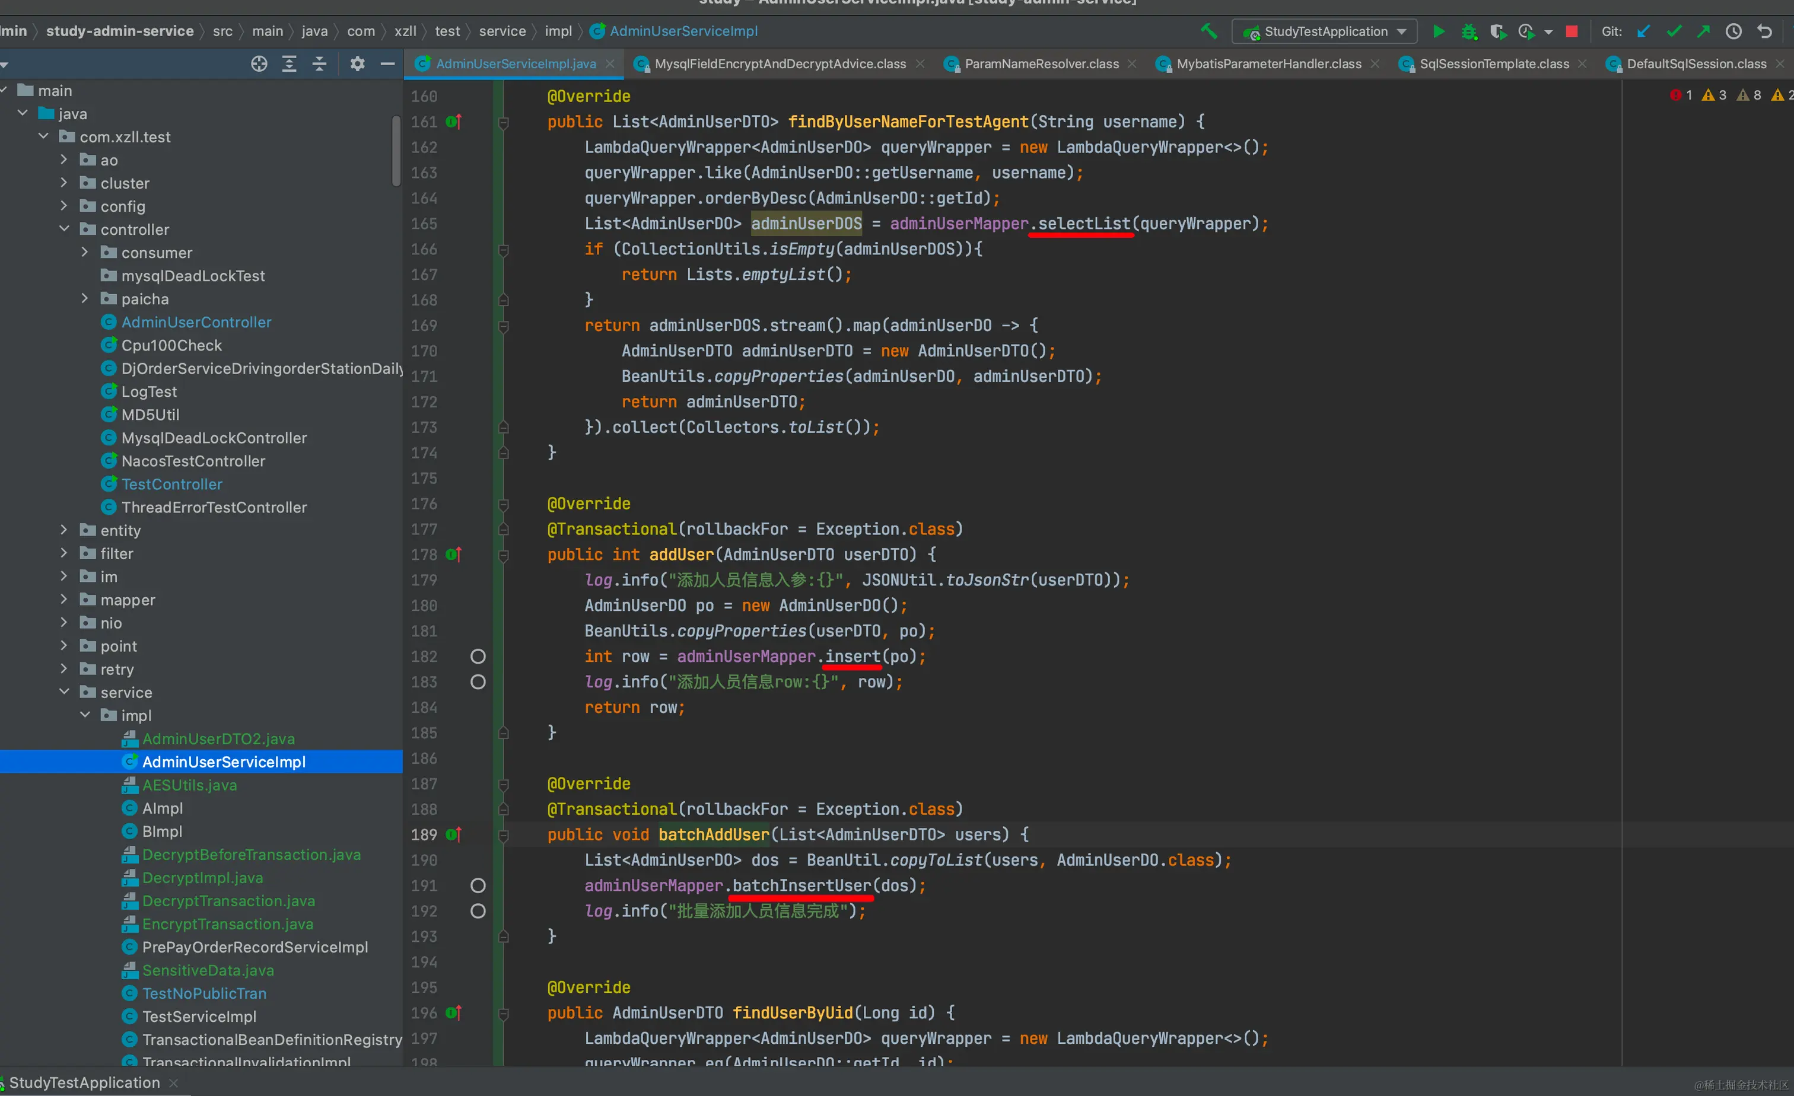Viewport: 1794px width, 1096px height.
Task: Stop the running application red square
Action: [1572, 31]
